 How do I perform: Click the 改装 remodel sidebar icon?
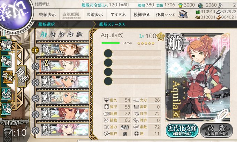pyautogui.click(x=7, y=77)
